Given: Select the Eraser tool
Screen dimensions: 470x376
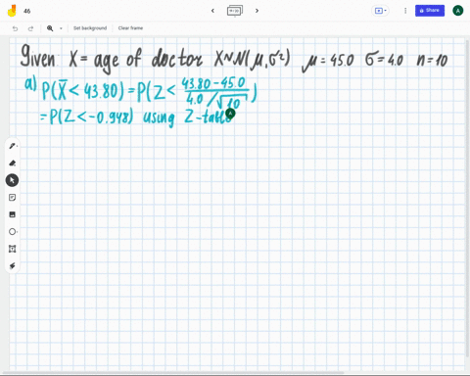Looking at the screenshot, I should (12, 163).
